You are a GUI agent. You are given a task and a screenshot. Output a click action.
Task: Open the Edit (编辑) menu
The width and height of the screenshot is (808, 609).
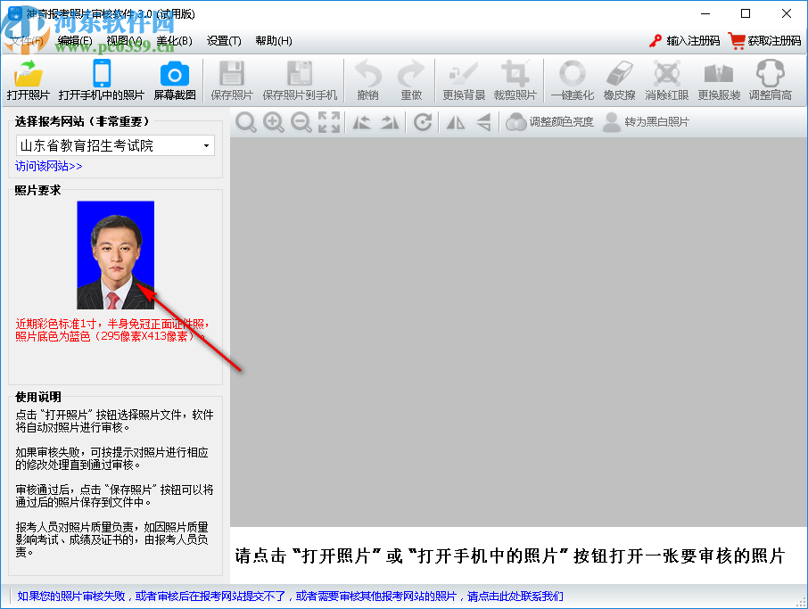pos(75,41)
